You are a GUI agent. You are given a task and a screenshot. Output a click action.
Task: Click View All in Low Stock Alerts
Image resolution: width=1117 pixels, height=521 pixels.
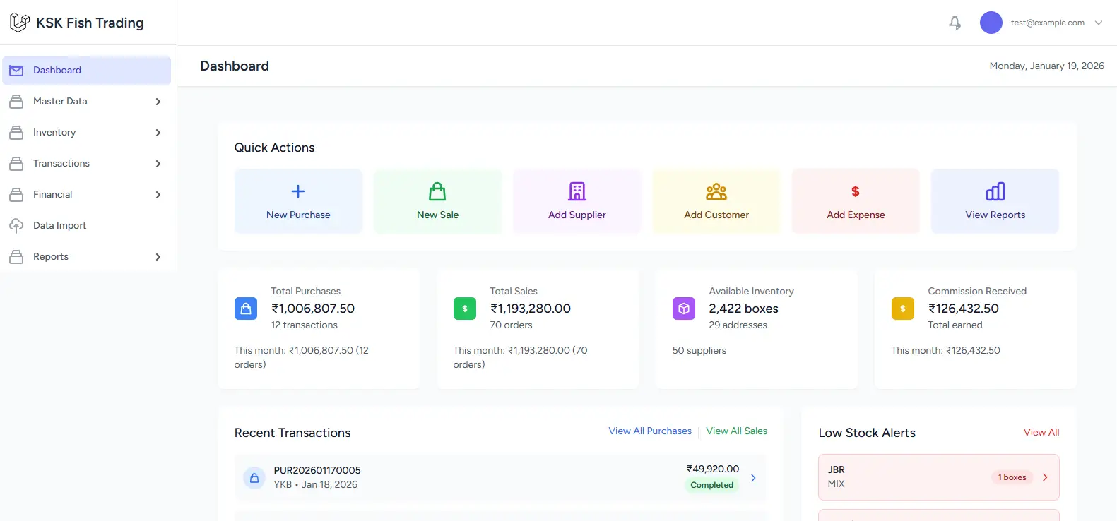pos(1041,432)
